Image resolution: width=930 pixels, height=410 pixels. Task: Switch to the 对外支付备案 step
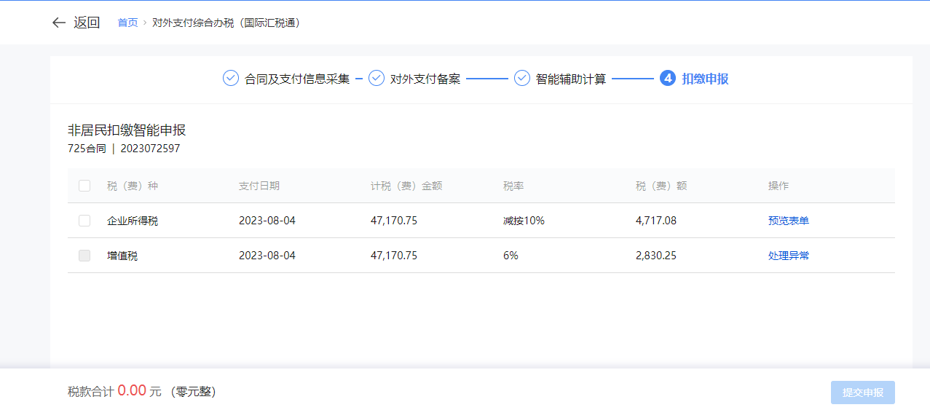coord(425,79)
